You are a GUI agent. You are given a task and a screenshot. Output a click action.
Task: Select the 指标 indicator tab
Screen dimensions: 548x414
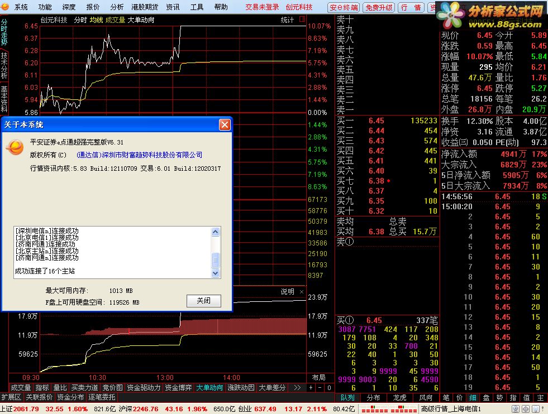coord(42,388)
